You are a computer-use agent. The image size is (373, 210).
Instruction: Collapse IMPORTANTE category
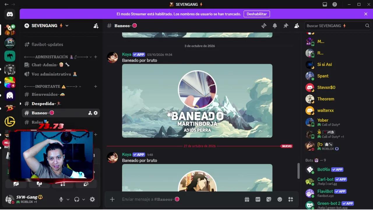click(x=52, y=87)
